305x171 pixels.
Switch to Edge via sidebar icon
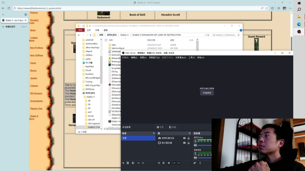(x=299, y=24)
